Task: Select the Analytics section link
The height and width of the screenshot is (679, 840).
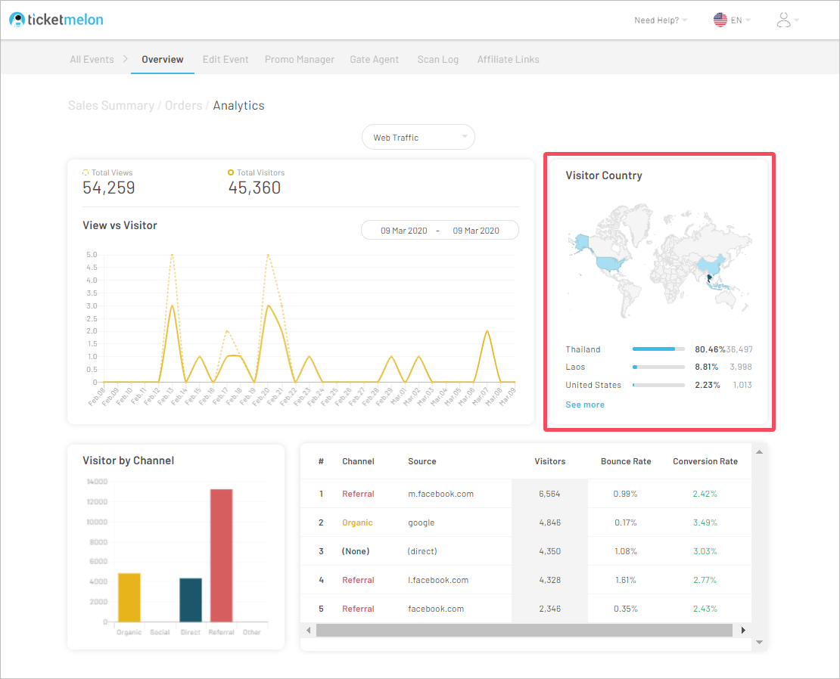Action: click(239, 105)
